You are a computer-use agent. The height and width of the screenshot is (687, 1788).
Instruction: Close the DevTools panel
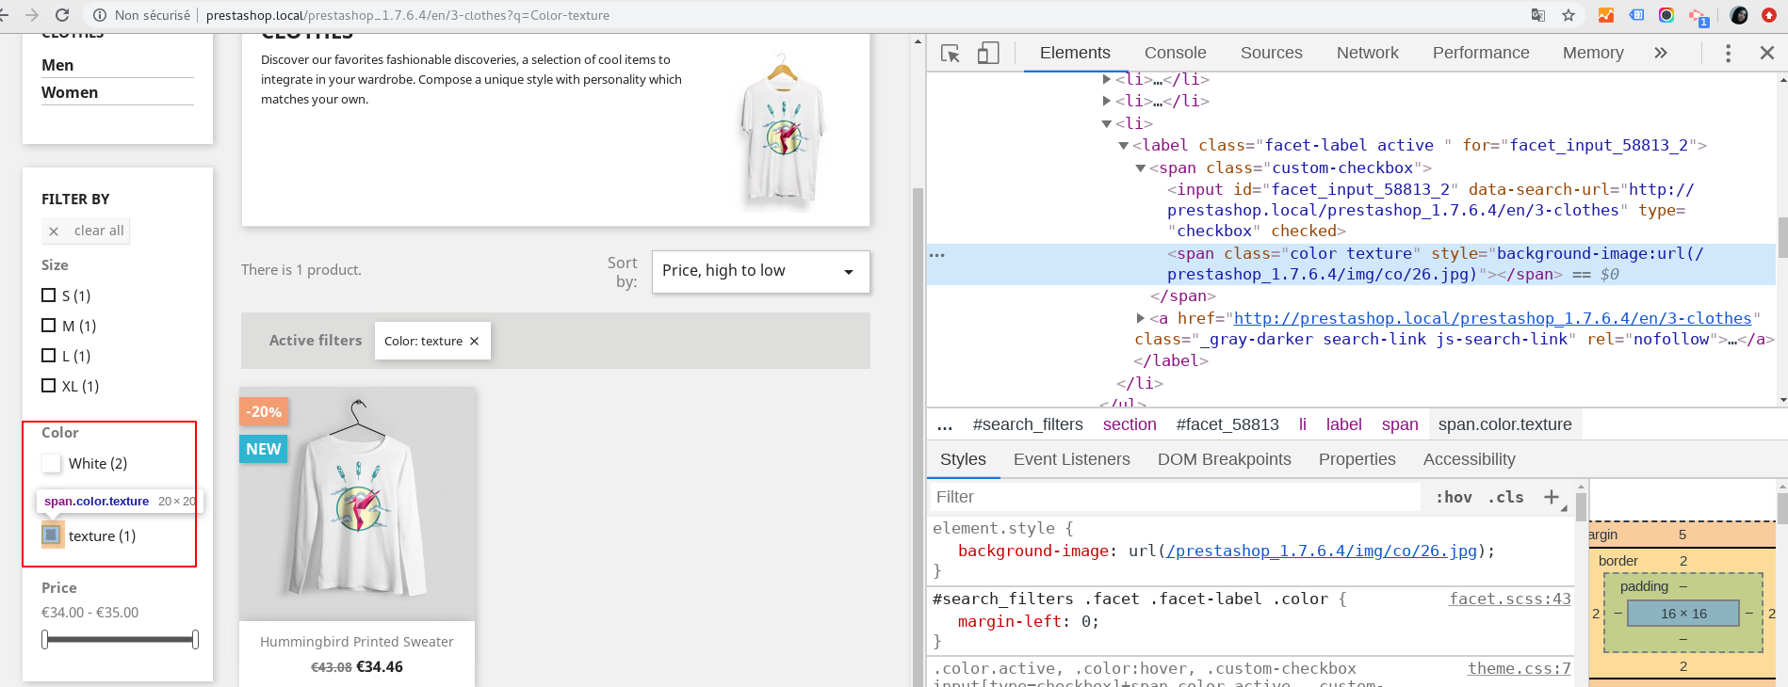pyautogui.click(x=1767, y=53)
